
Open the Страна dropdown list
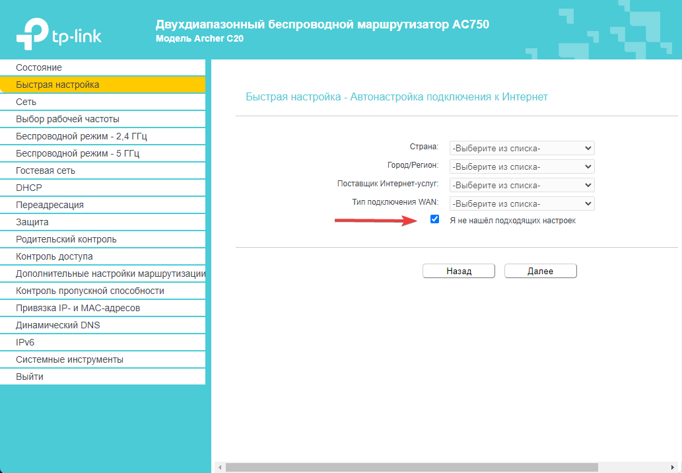pyautogui.click(x=522, y=148)
